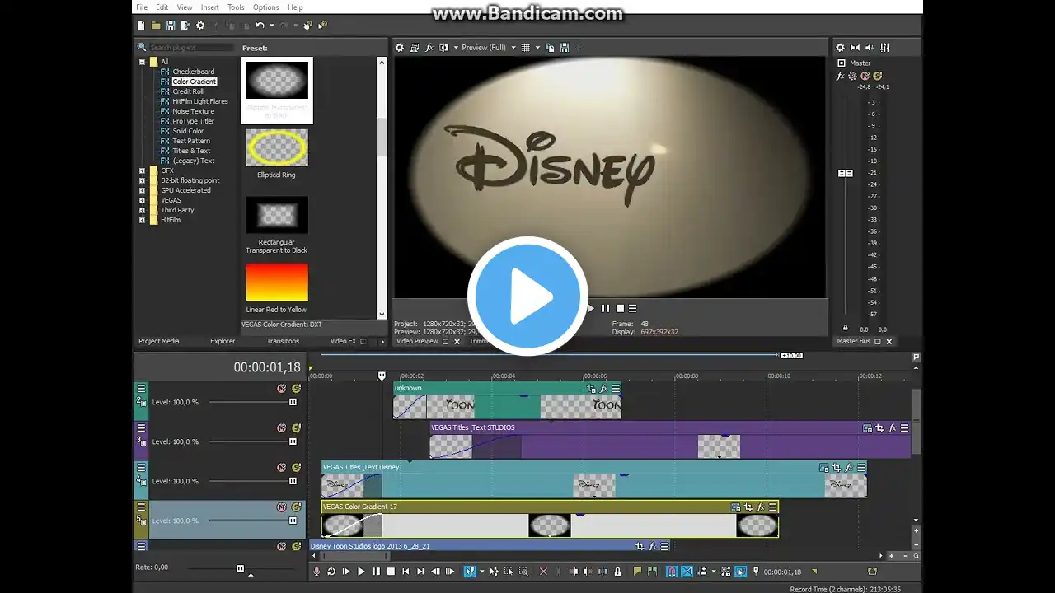Click the Record microphone button in the transport bar
The image size is (1055, 593).
click(317, 572)
